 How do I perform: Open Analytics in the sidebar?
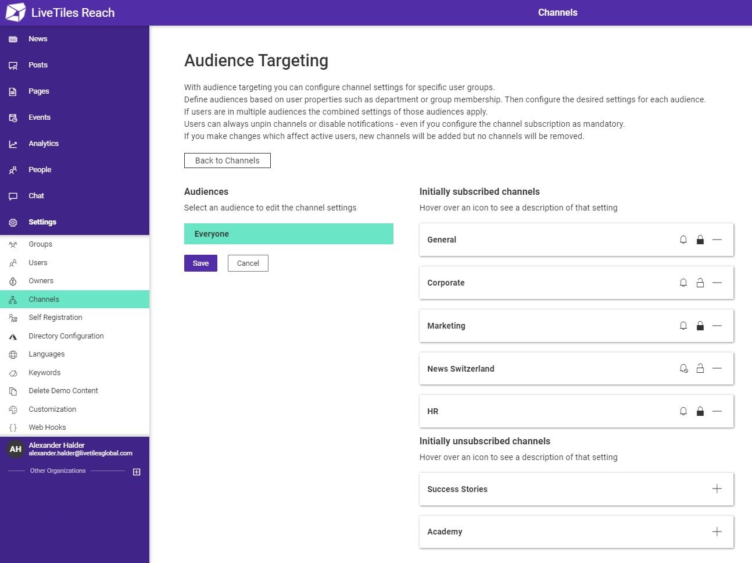pos(74,144)
